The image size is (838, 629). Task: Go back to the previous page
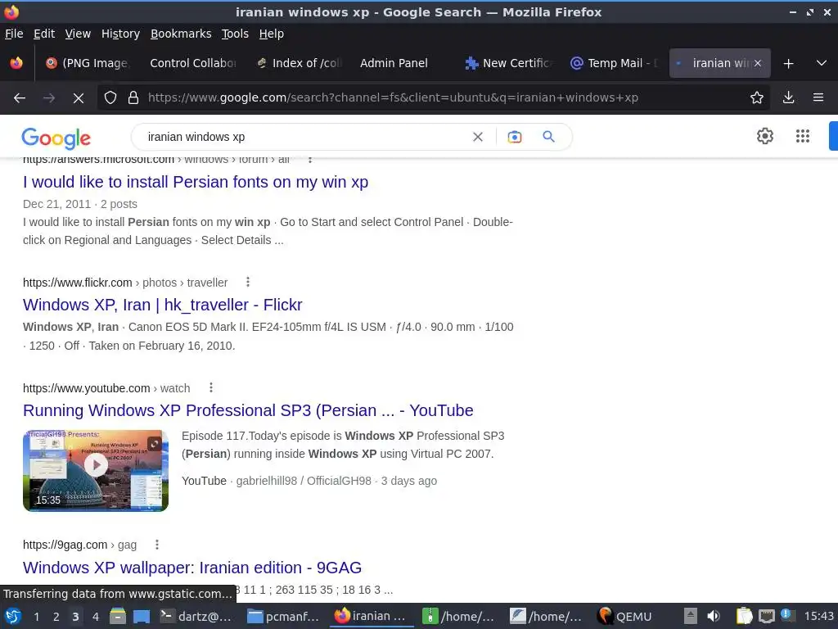20,98
